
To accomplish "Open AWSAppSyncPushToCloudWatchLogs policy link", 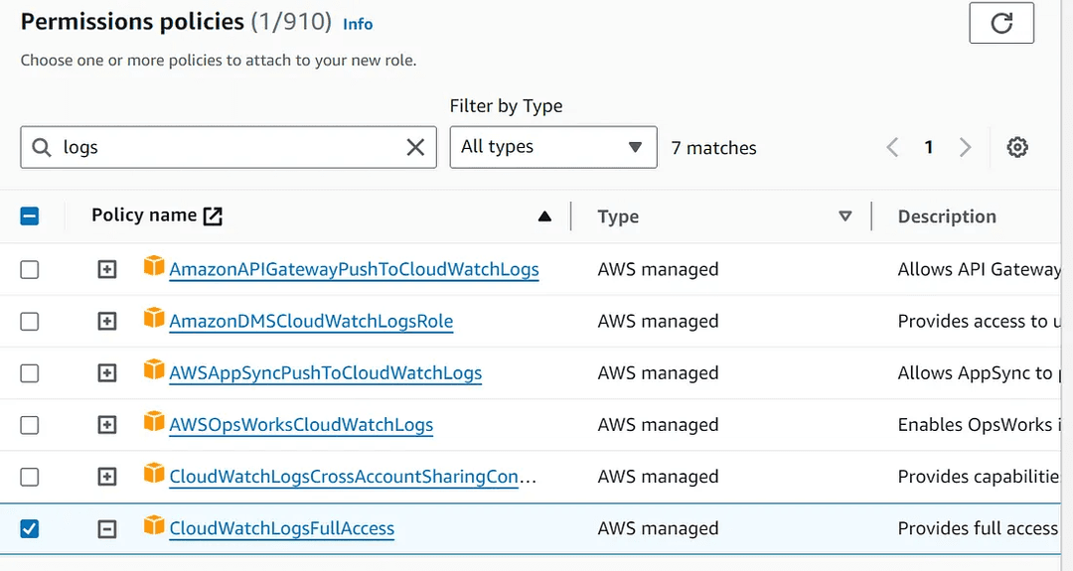I will (325, 373).
